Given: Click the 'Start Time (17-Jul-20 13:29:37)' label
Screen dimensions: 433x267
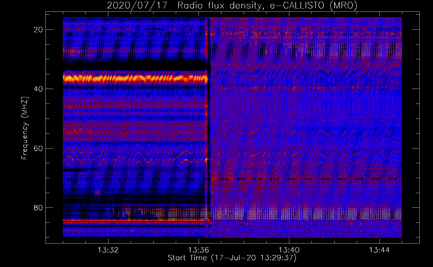Looking at the screenshot, I should tap(232, 258).
